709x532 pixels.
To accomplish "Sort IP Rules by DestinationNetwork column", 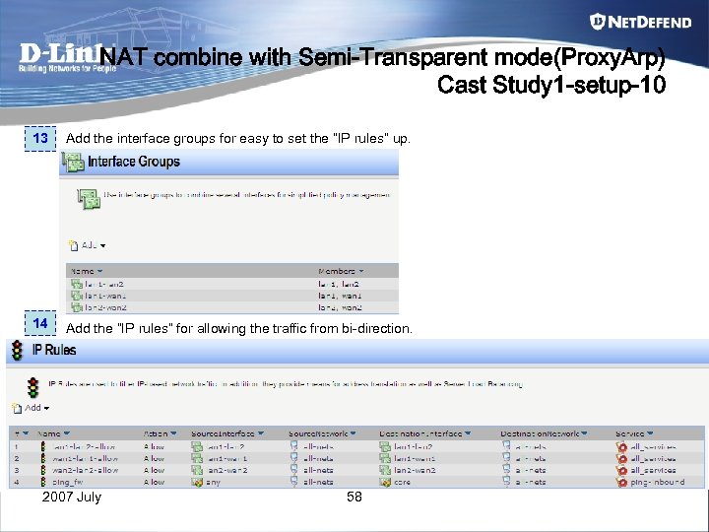I will tap(544, 433).
